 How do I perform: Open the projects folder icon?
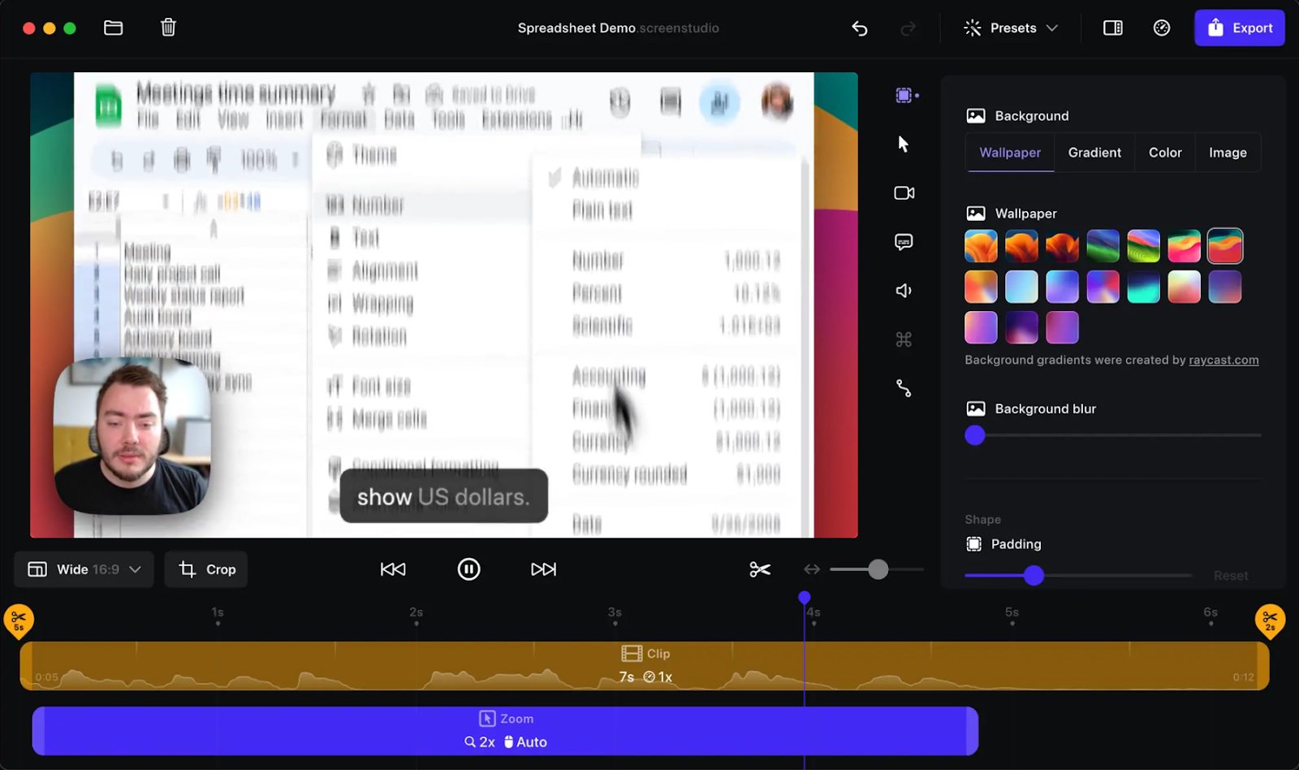[114, 28]
